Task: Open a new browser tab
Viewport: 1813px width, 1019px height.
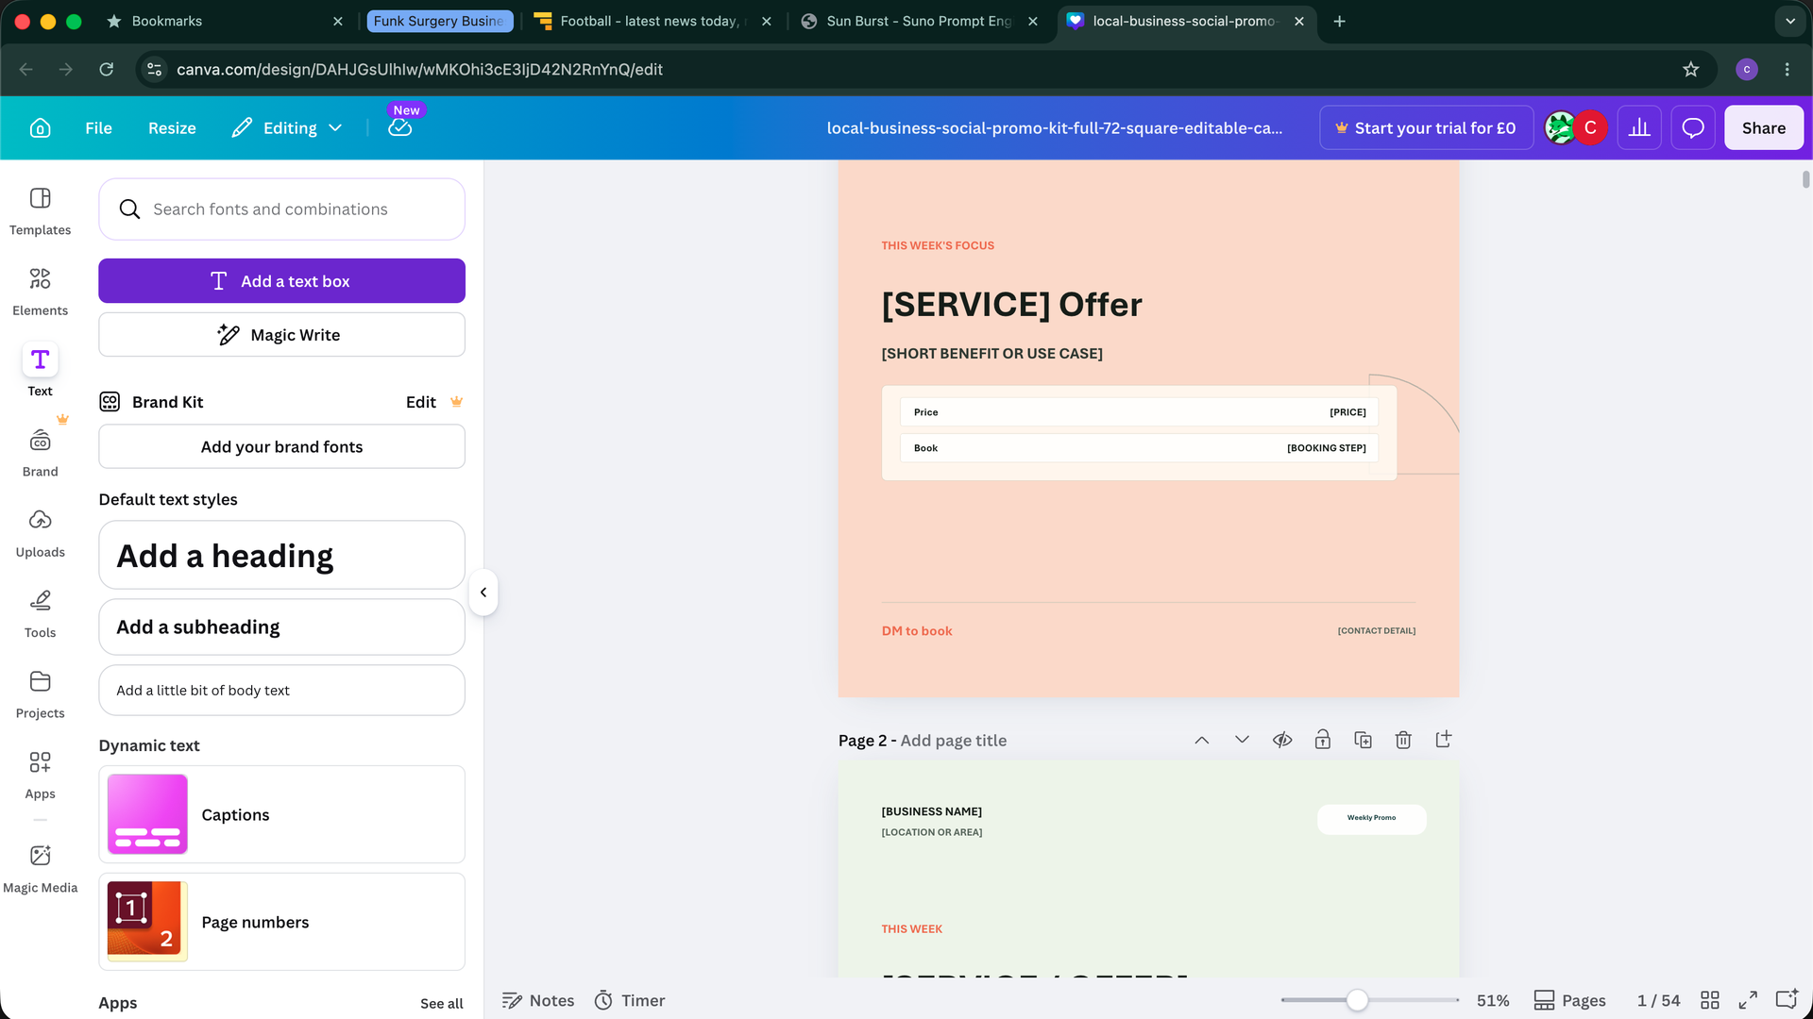Action: point(1339,21)
